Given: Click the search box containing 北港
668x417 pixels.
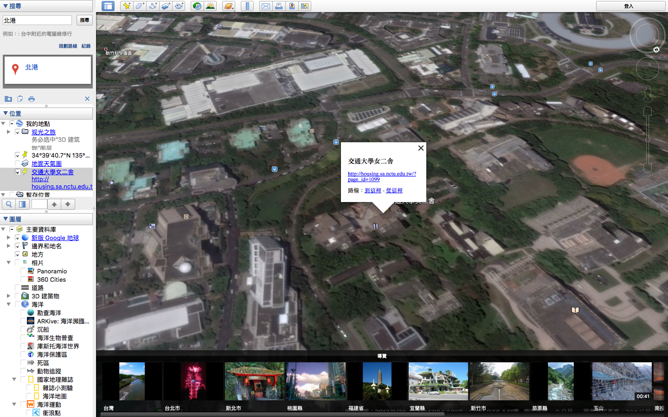Looking at the screenshot, I should [37, 20].
